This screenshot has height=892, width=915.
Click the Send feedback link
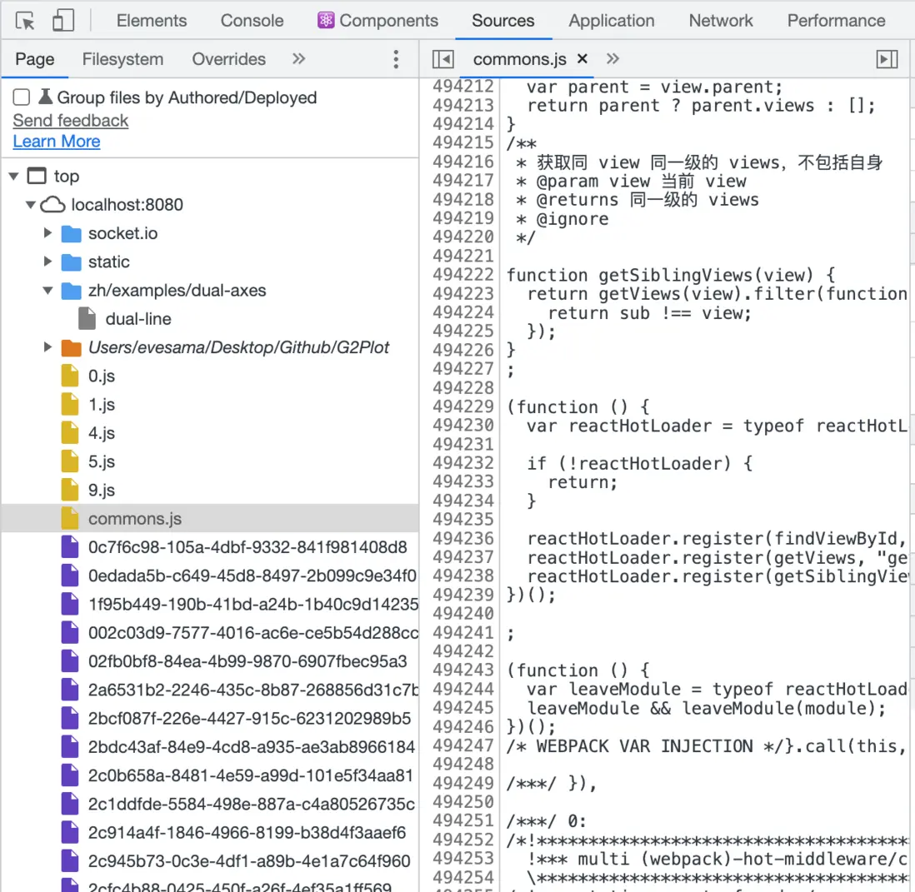tap(71, 120)
